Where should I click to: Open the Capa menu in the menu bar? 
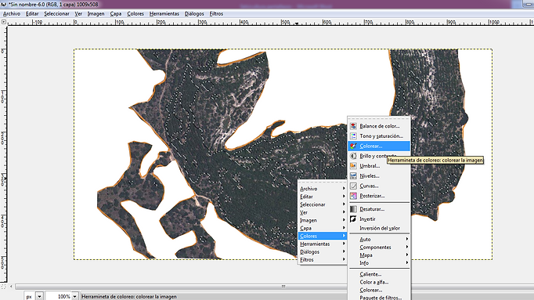click(115, 13)
